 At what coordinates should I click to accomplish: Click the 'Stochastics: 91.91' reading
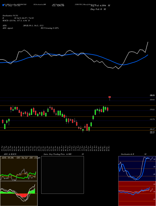click(x=10, y=16)
